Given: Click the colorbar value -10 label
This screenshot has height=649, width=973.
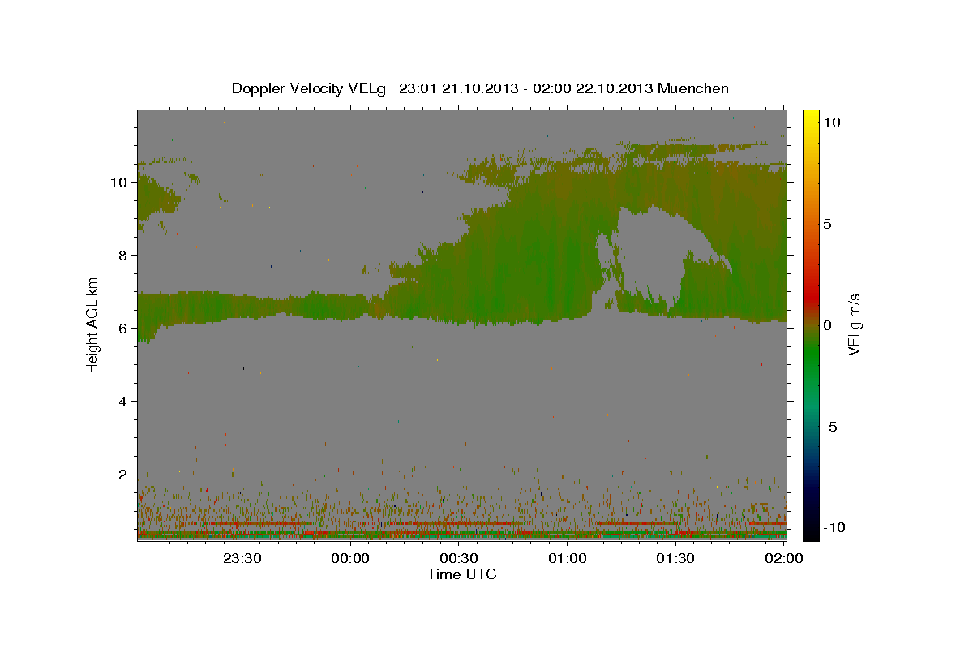Looking at the screenshot, I should coord(834,527).
